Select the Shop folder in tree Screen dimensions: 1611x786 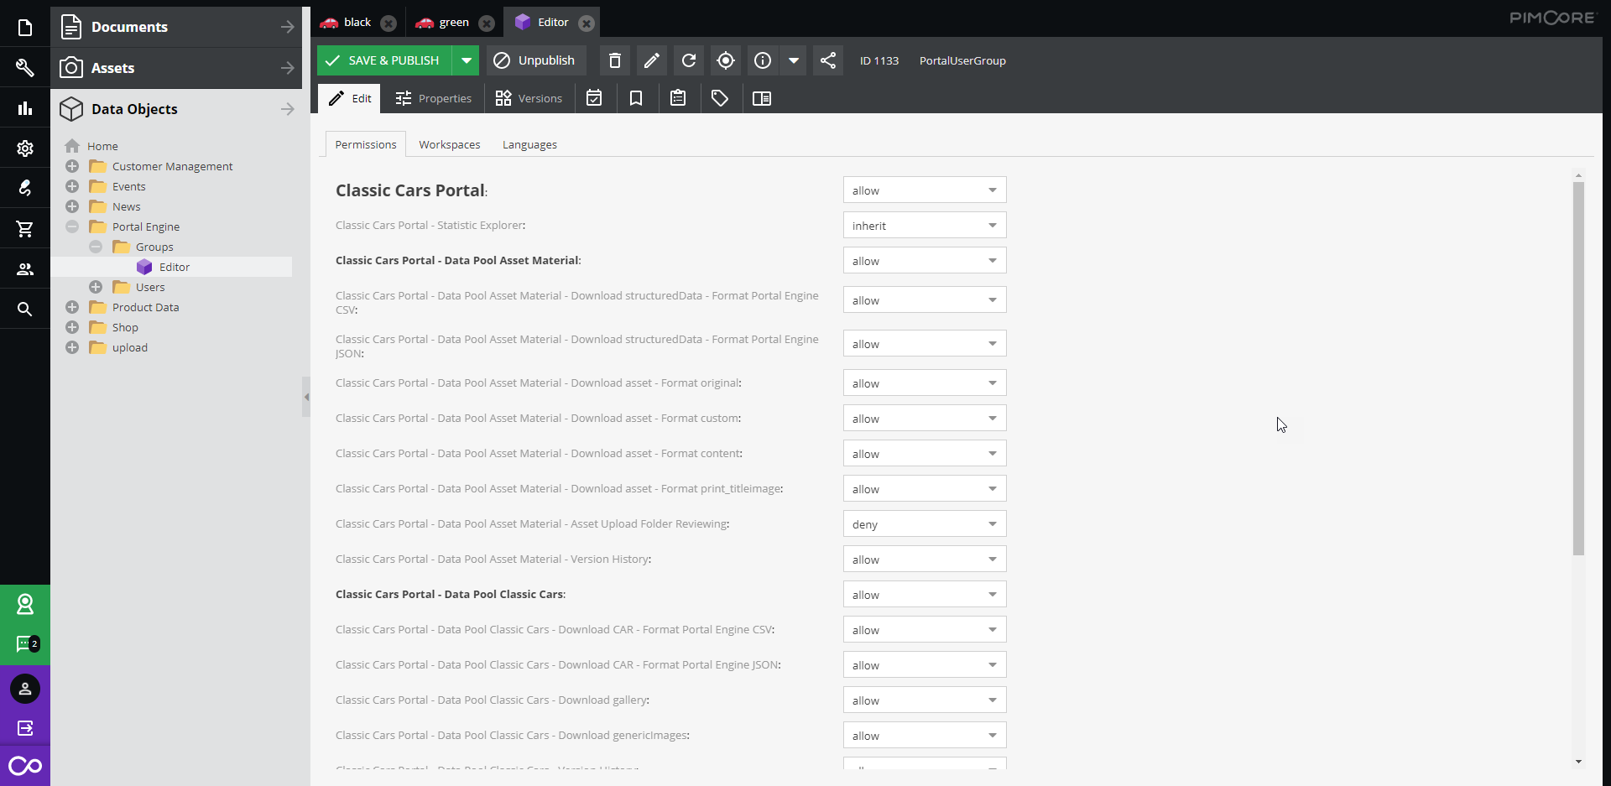click(x=125, y=327)
